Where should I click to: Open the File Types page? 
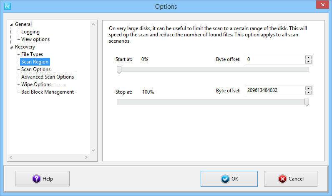32,54
